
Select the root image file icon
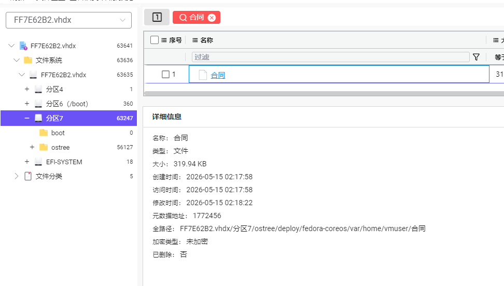tap(23, 46)
